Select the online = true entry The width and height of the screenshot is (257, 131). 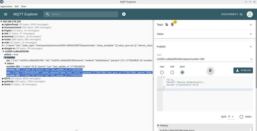pos(11,54)
